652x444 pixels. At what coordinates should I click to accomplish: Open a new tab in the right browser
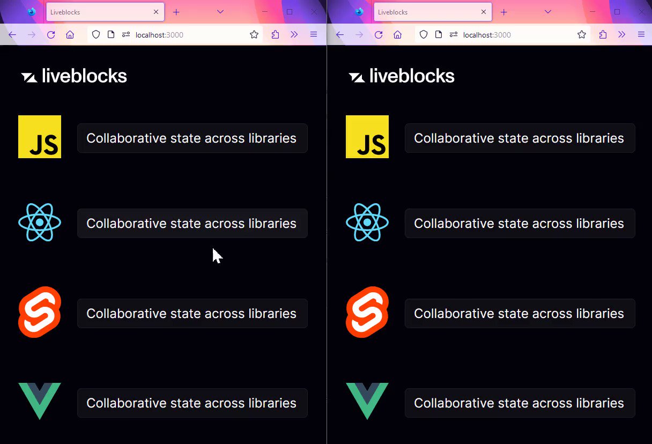tap(503, 12)
